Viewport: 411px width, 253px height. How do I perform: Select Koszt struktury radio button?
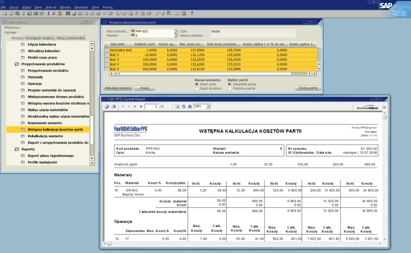point(197,89)
